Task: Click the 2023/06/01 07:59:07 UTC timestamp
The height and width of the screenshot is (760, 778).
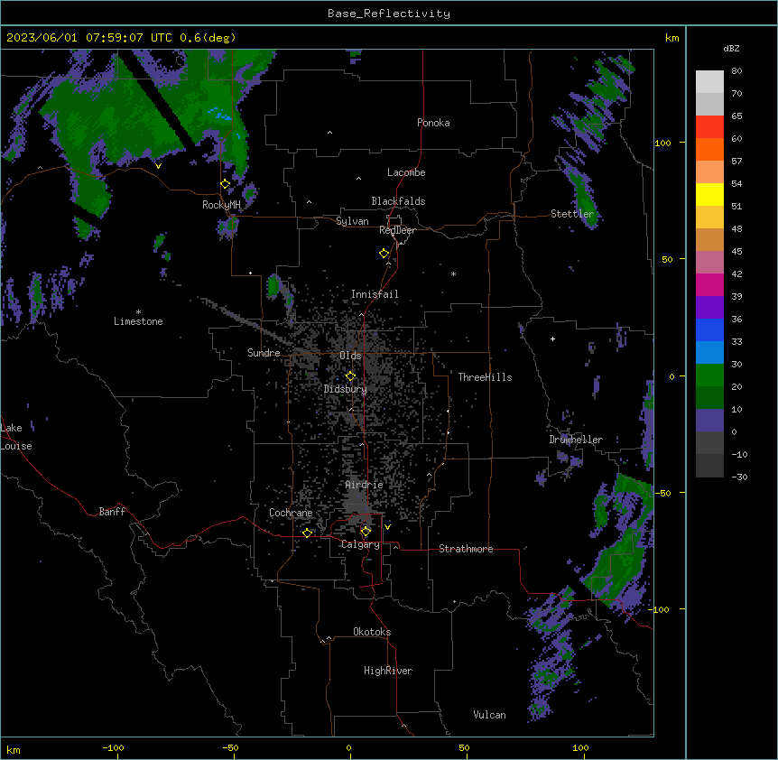Action: tap(88, 38)
